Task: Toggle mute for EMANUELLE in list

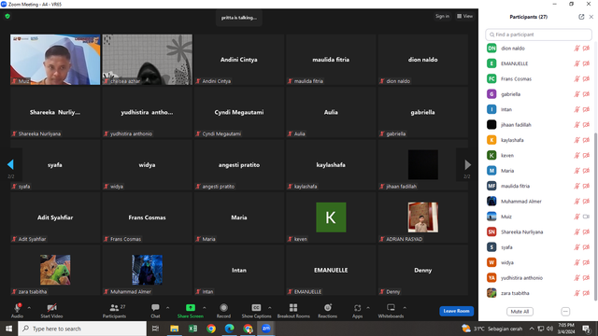Action: coord(577,63)
